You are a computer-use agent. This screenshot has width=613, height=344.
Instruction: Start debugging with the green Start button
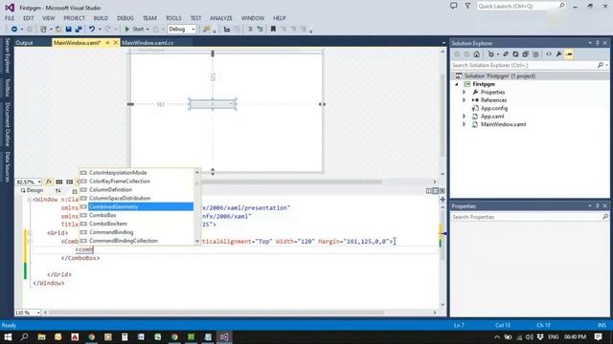point(134,30)
